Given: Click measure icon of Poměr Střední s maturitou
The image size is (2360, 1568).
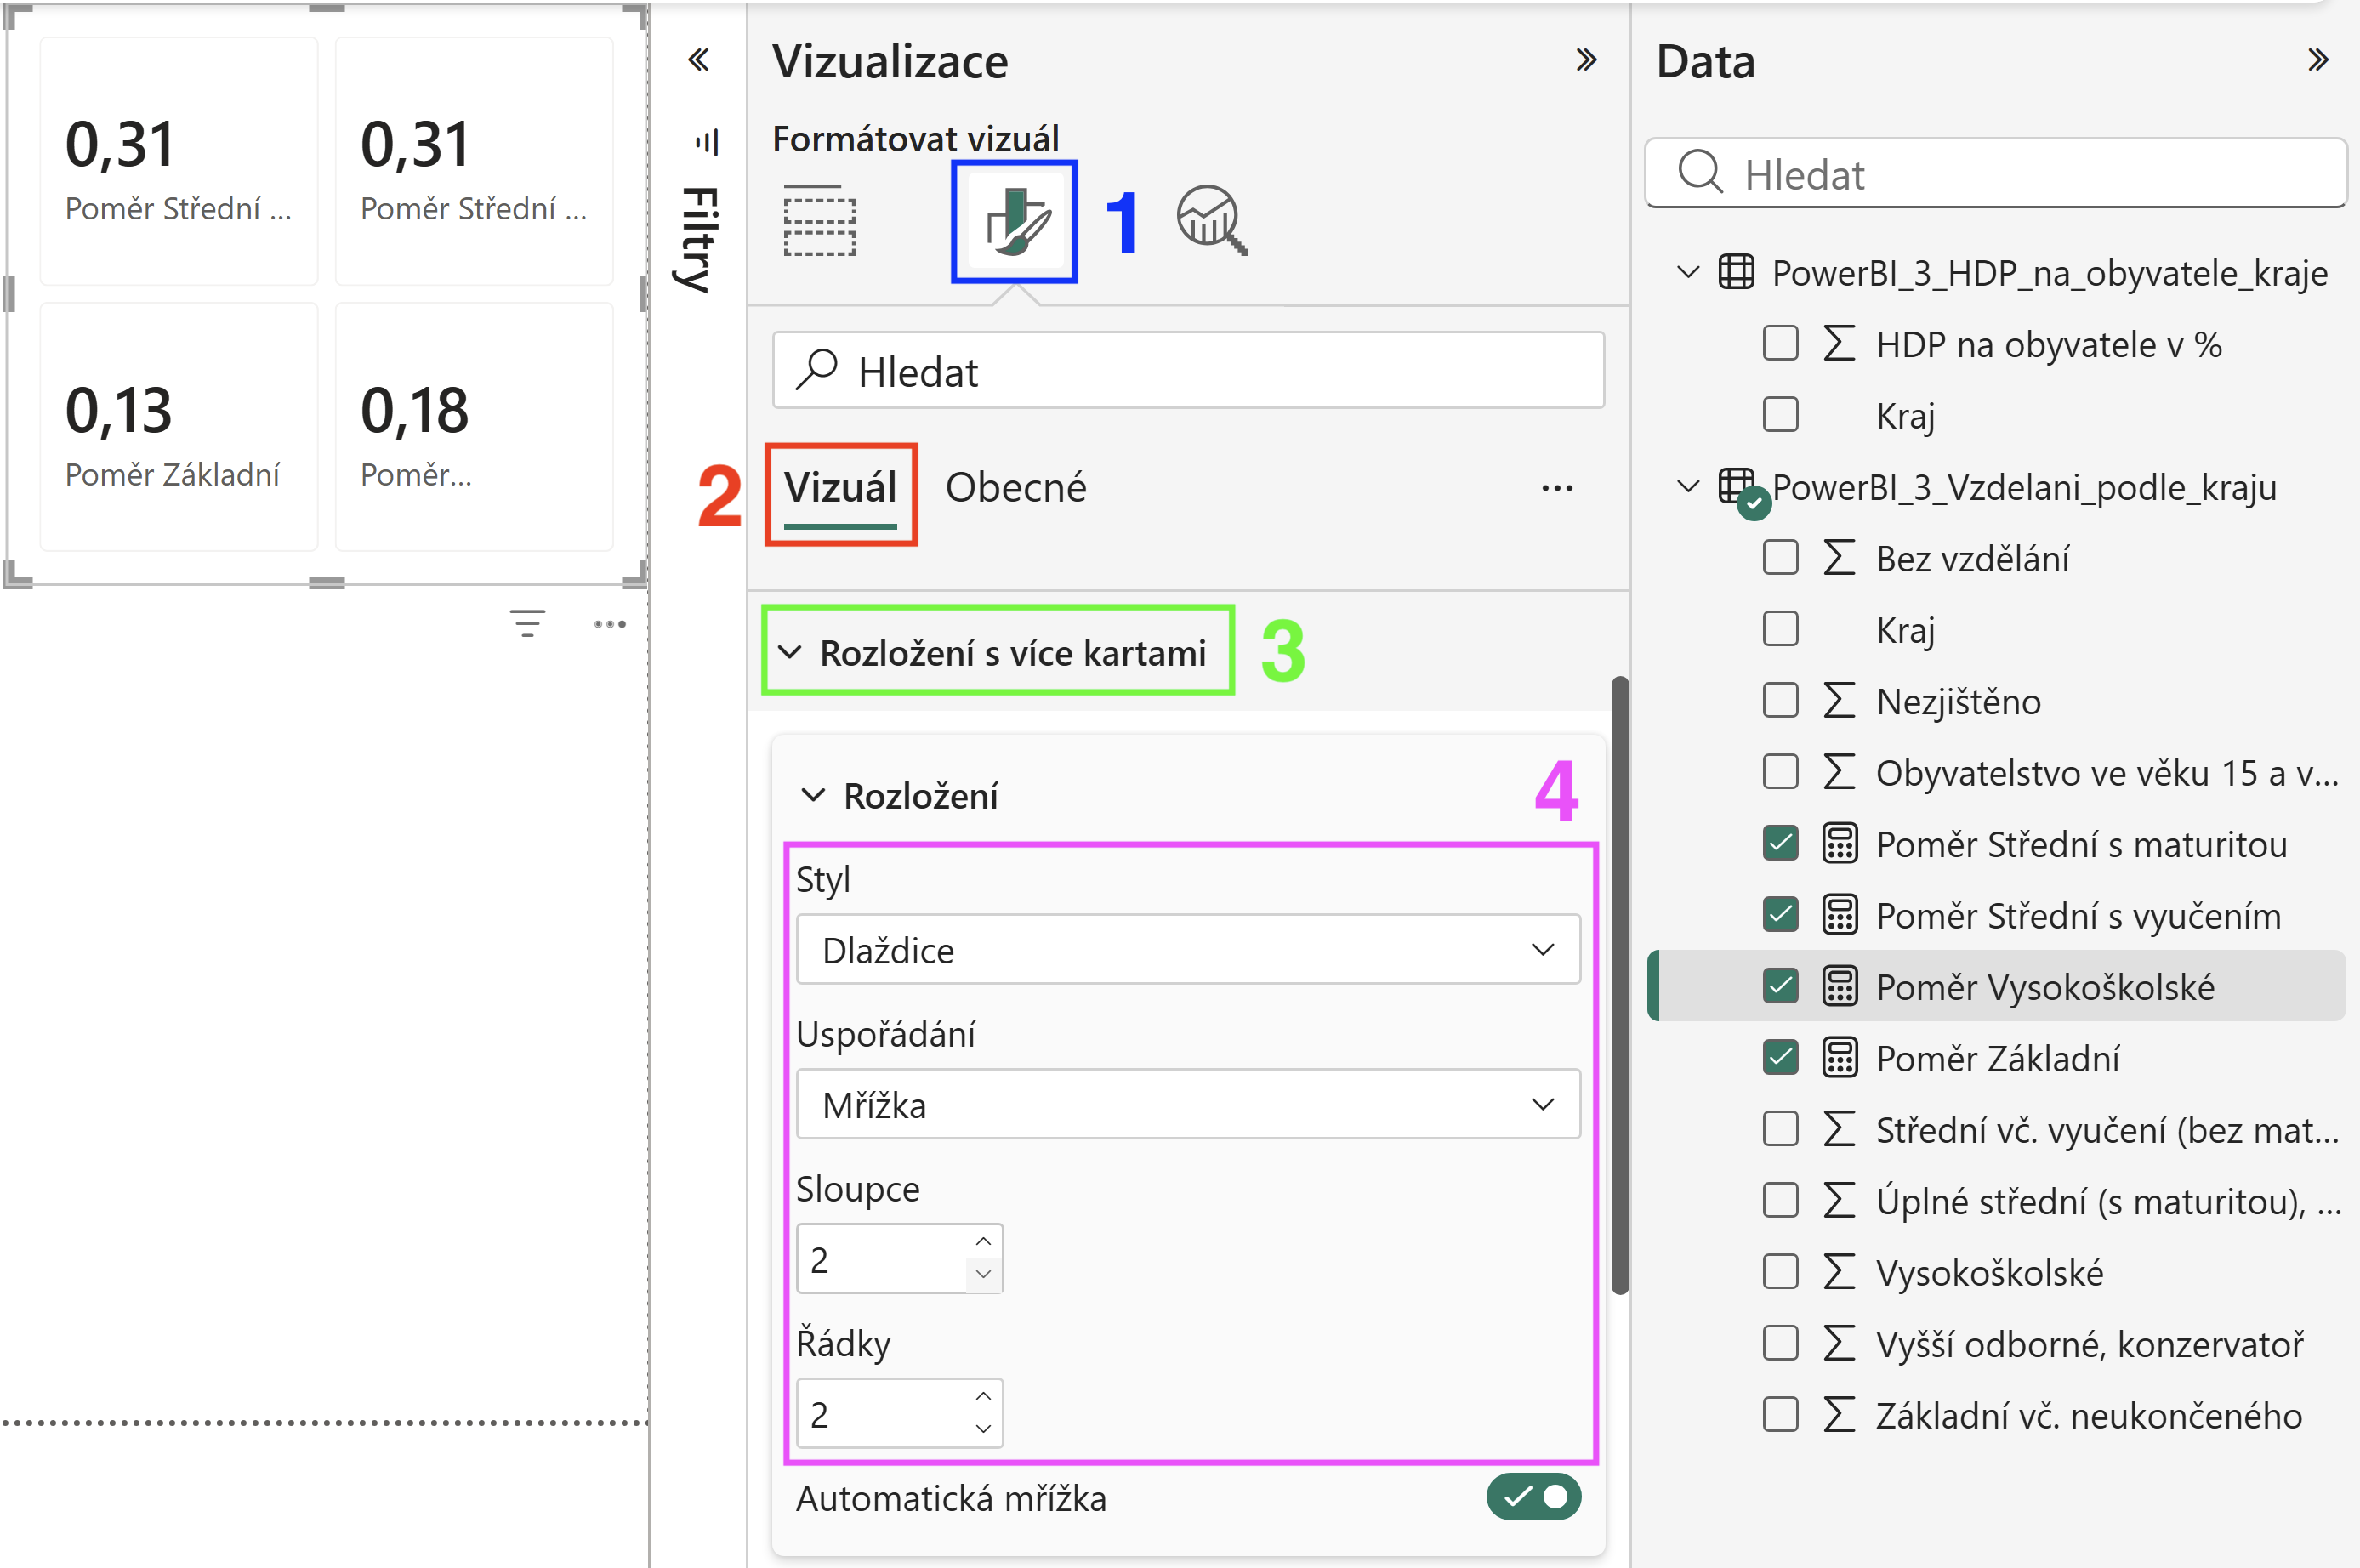Looking at the screenshot, I should [1839, 843].
